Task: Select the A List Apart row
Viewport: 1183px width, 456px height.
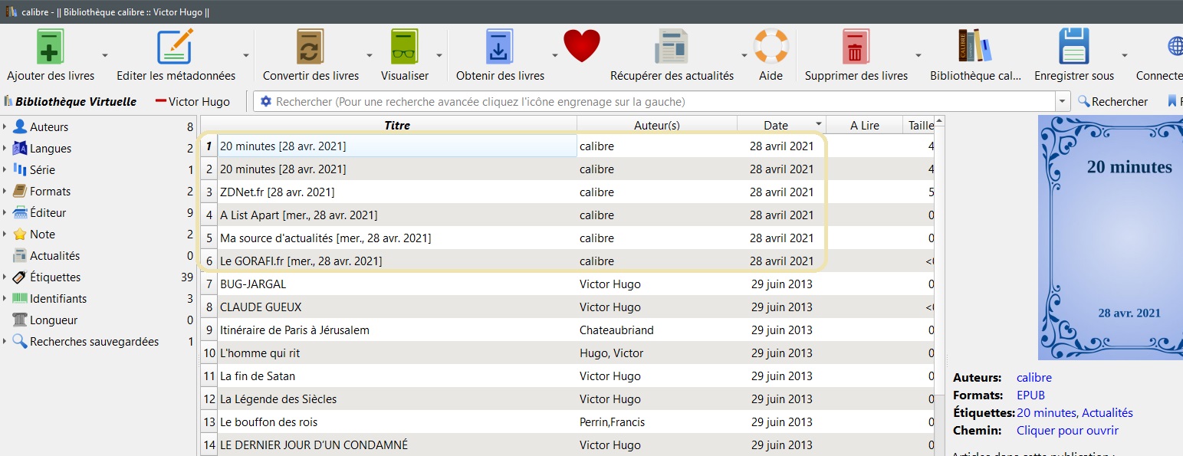Action: (x=567, y=215)
